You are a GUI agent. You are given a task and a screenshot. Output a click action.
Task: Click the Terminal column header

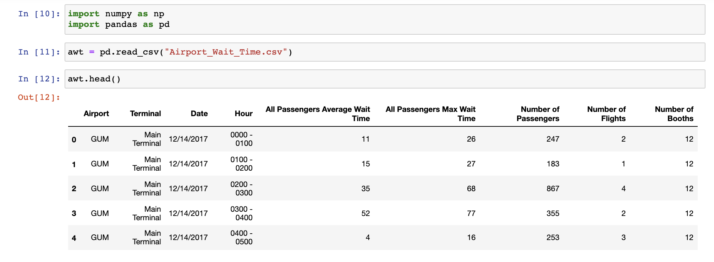145,114
